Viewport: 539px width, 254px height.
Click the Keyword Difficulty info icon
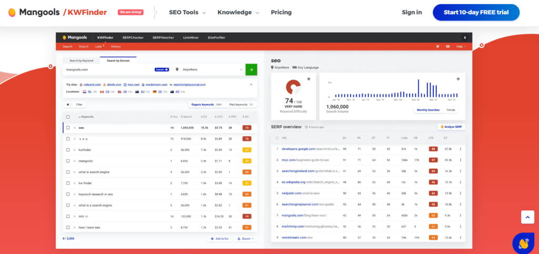click(x=308, y=79)
